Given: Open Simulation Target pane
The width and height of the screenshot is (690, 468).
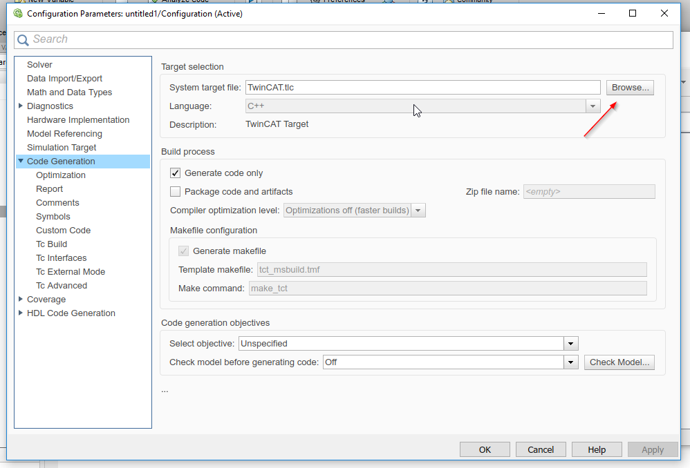Looking at the screenshot, I should click(x=61, y=147).
